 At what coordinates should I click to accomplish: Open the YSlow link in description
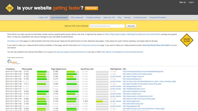(107, 34)
